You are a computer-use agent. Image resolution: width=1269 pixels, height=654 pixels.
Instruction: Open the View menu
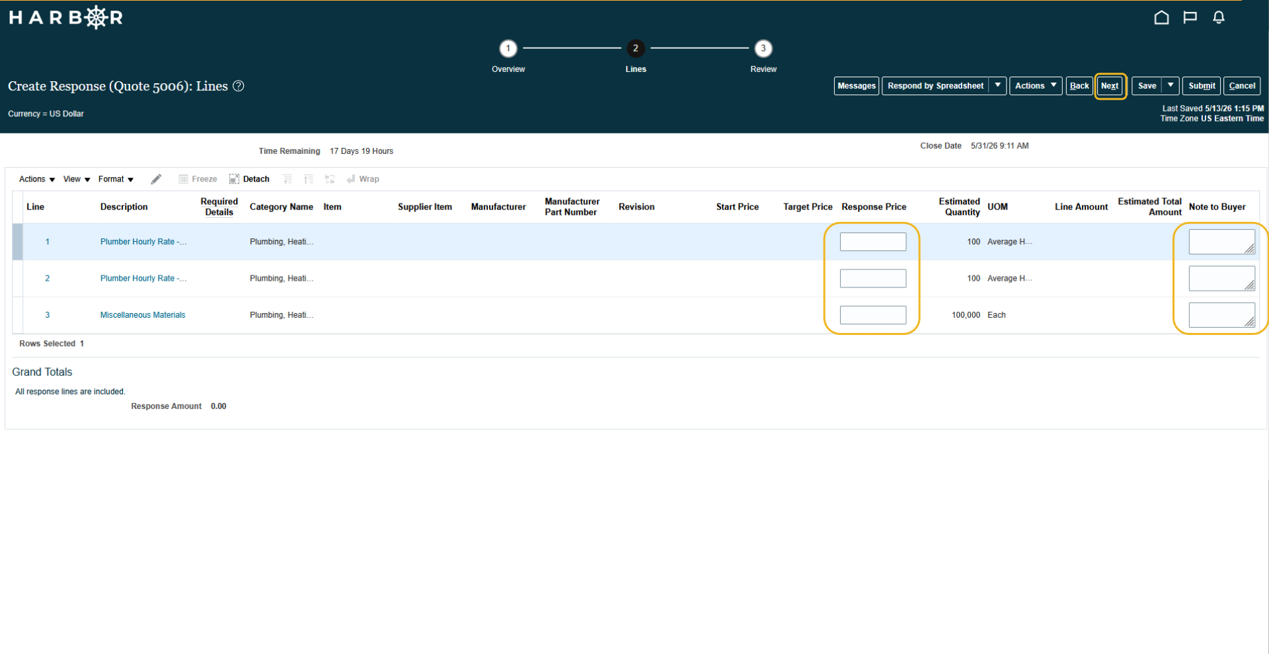[x=77, y=179]
